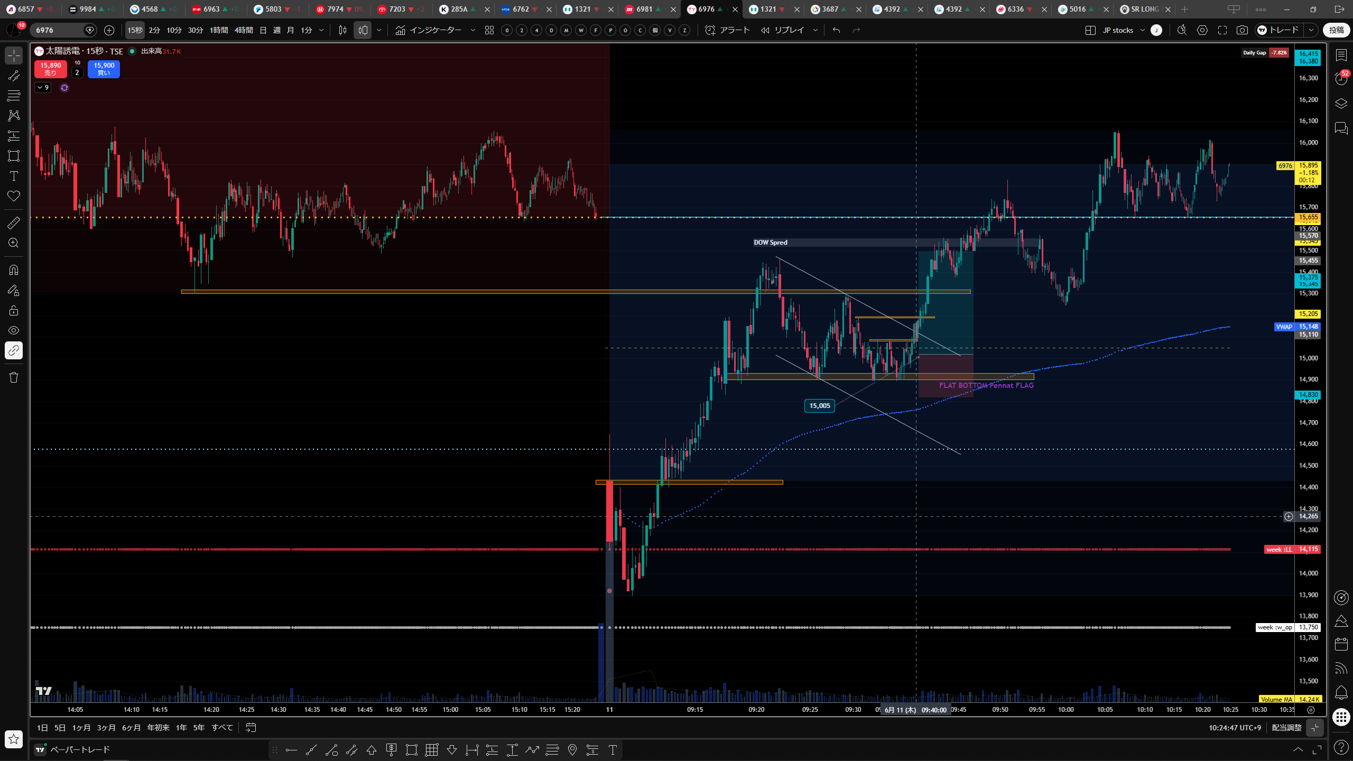Toggle lock all drawing tools

coord(14,310)
